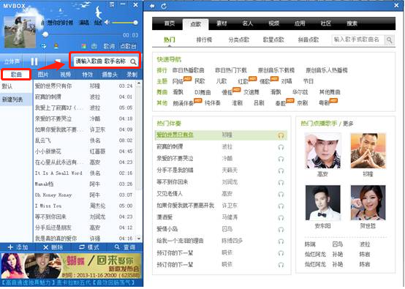Click the 查询 search button
Image resolution: width=405 pixels, height=289 pixels.
(125, 247)
